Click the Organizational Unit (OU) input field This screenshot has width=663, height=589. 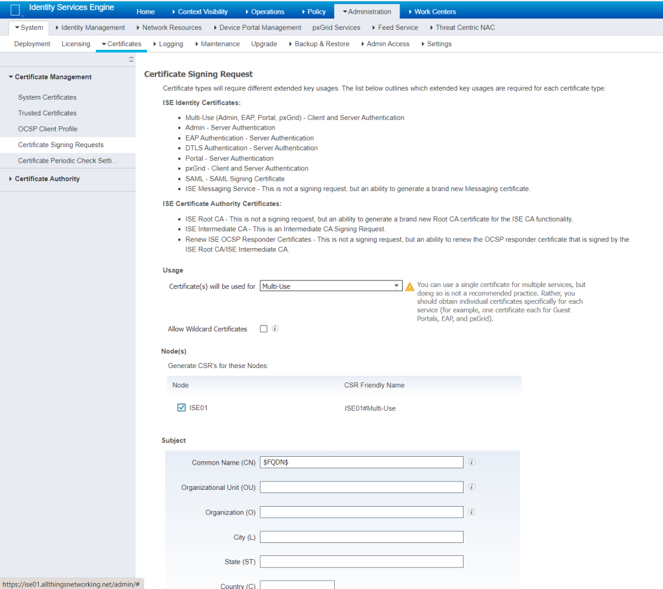click(x=361, y=487)
